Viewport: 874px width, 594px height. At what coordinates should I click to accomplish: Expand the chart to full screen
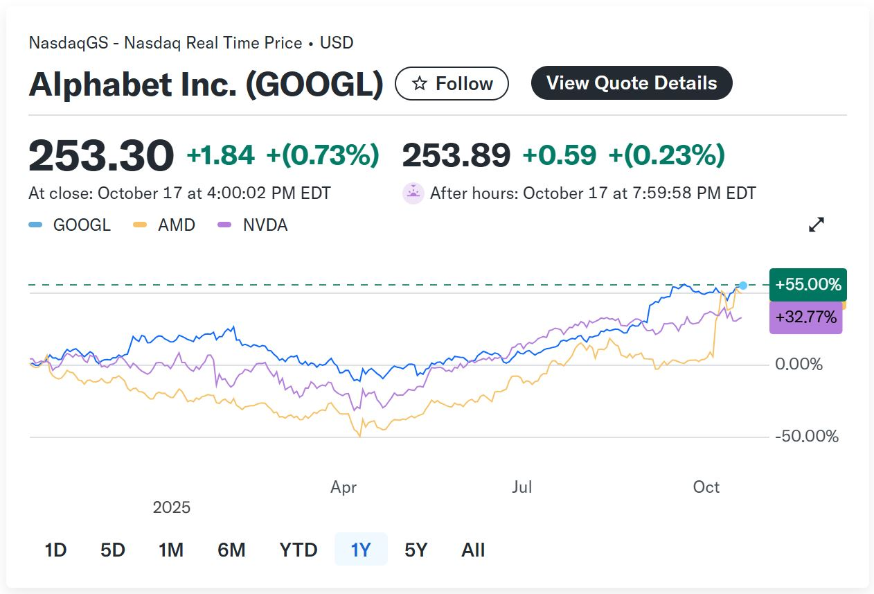point(817,225)
